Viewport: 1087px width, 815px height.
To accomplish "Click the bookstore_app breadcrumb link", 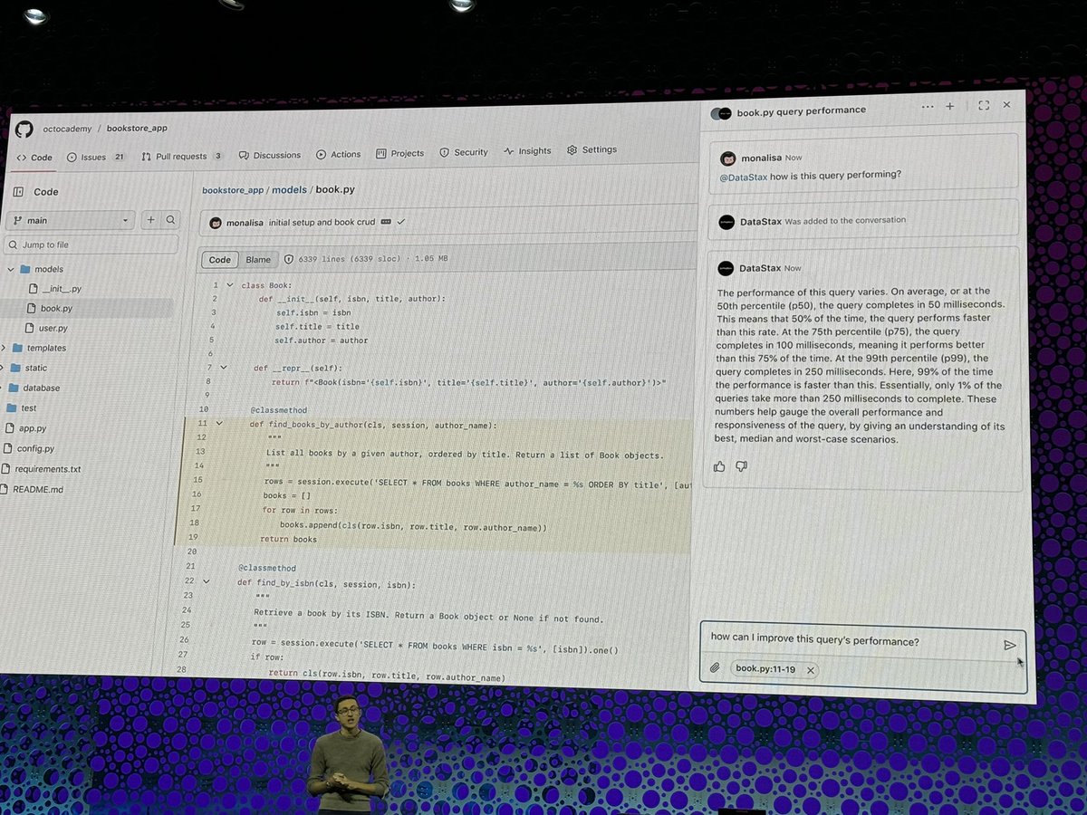I will (233, 190).
